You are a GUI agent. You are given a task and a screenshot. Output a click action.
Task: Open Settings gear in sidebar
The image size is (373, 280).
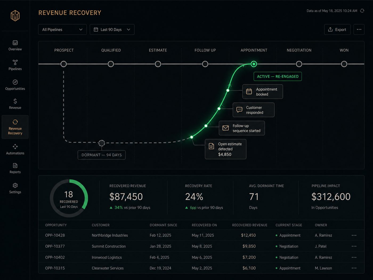pyautogui.click(x=15, y=185)
